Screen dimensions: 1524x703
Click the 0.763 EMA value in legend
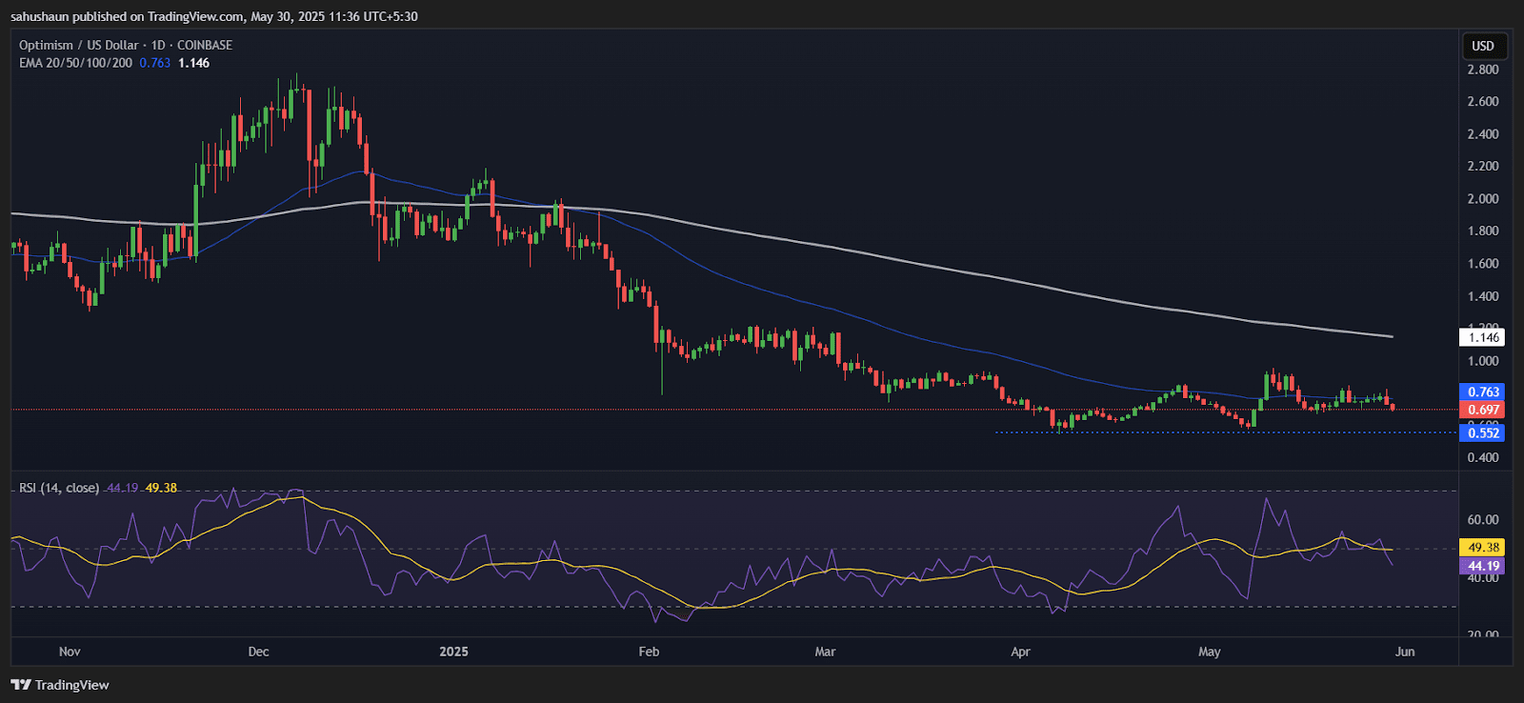154,63
